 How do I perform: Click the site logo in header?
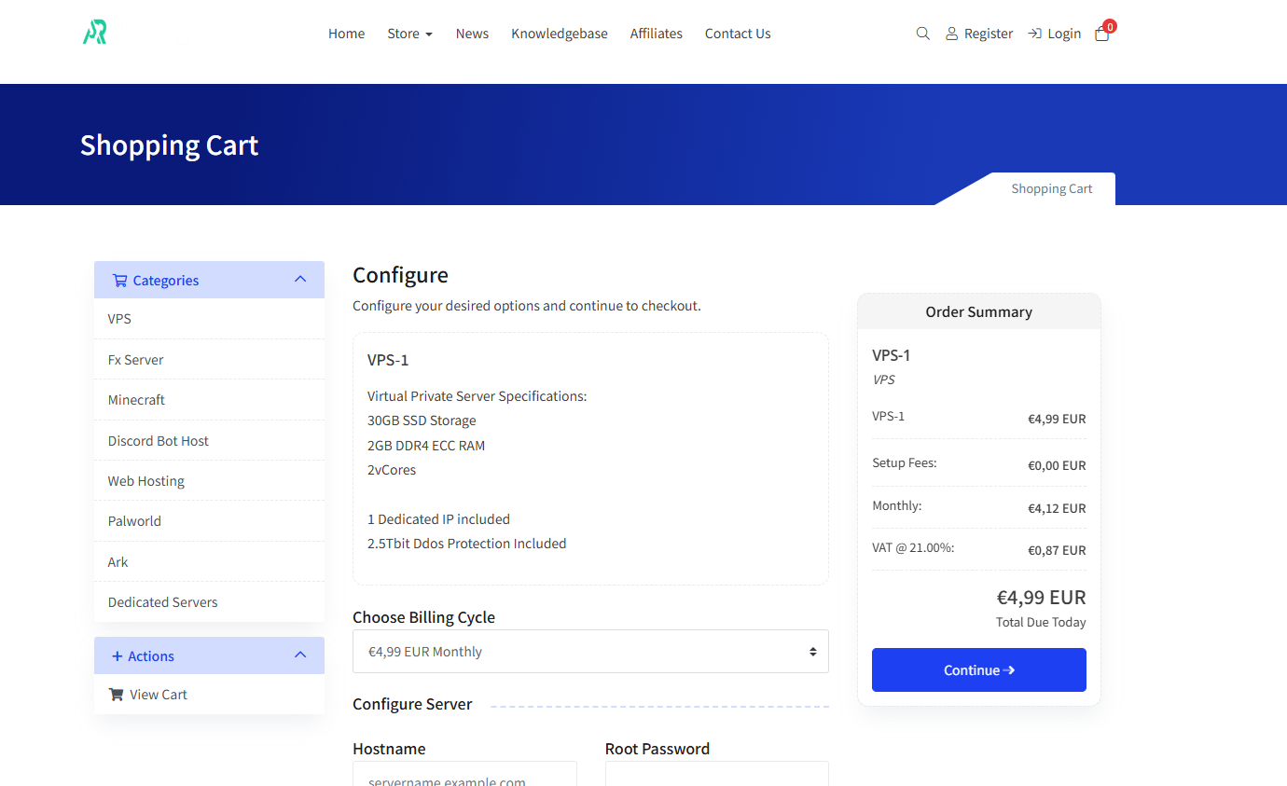coord(95,34)
